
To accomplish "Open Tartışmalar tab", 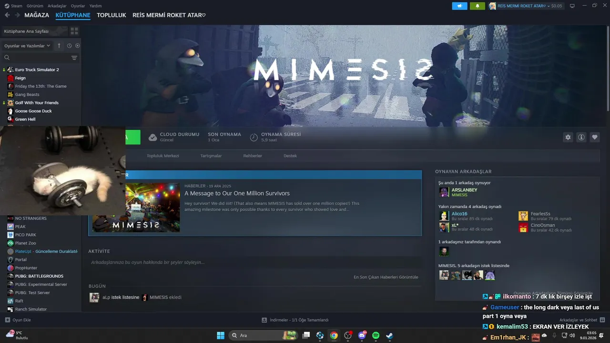I will tap(211, 156).
